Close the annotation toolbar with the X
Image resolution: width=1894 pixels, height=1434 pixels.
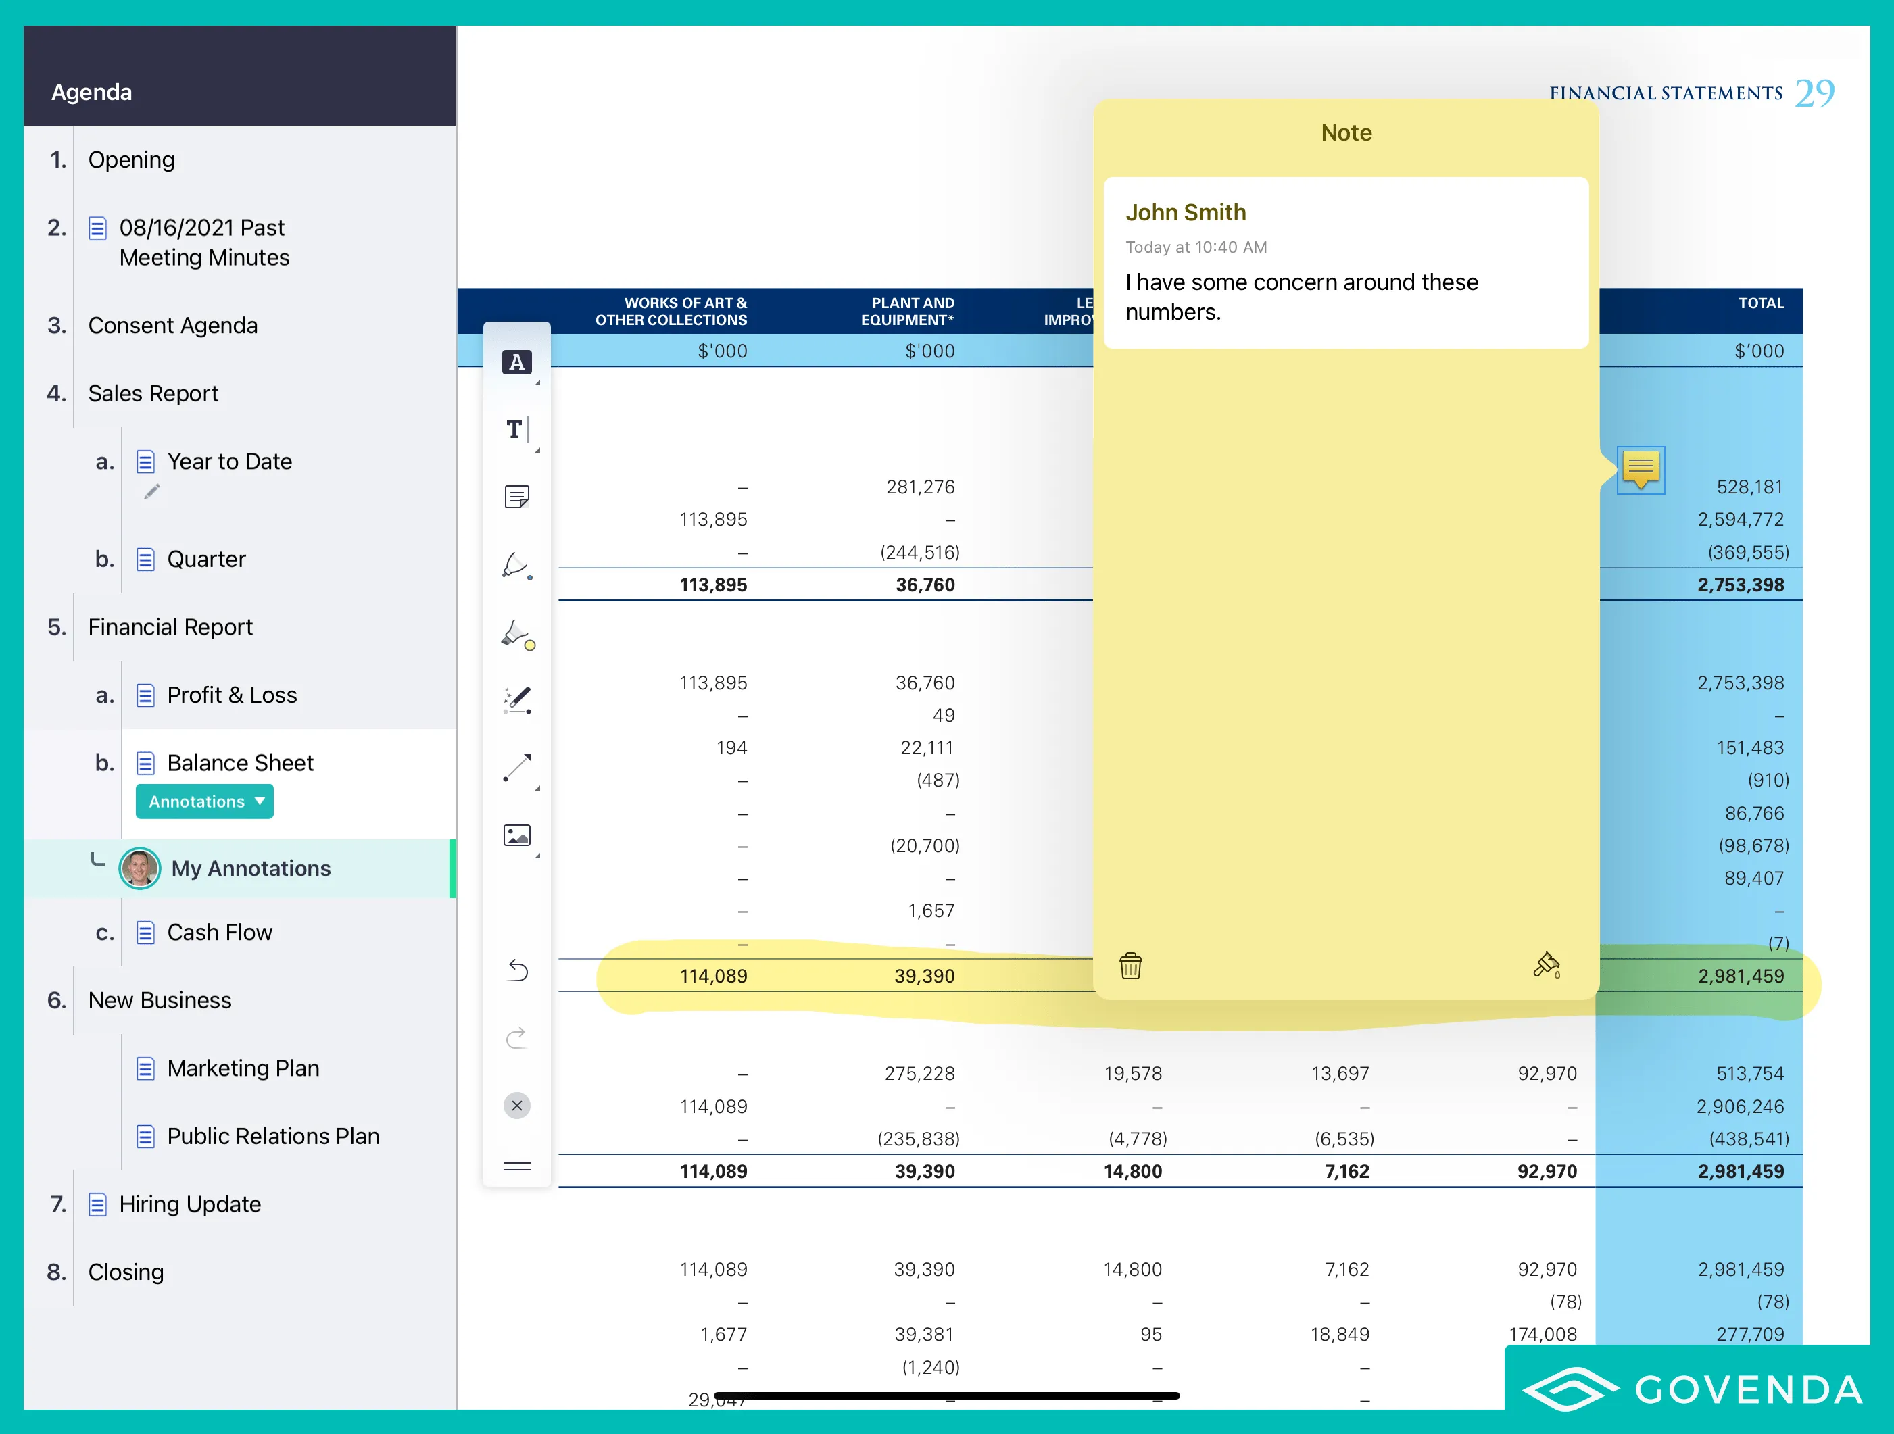[517, 1106]
